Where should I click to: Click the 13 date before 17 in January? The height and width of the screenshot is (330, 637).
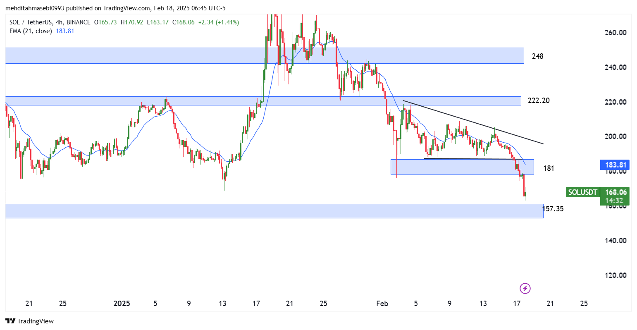(x=222, y=304)
